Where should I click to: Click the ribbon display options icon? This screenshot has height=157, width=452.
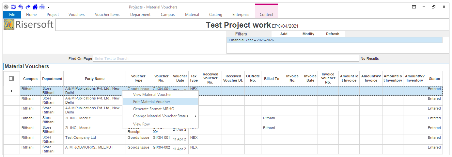[414, 7]
